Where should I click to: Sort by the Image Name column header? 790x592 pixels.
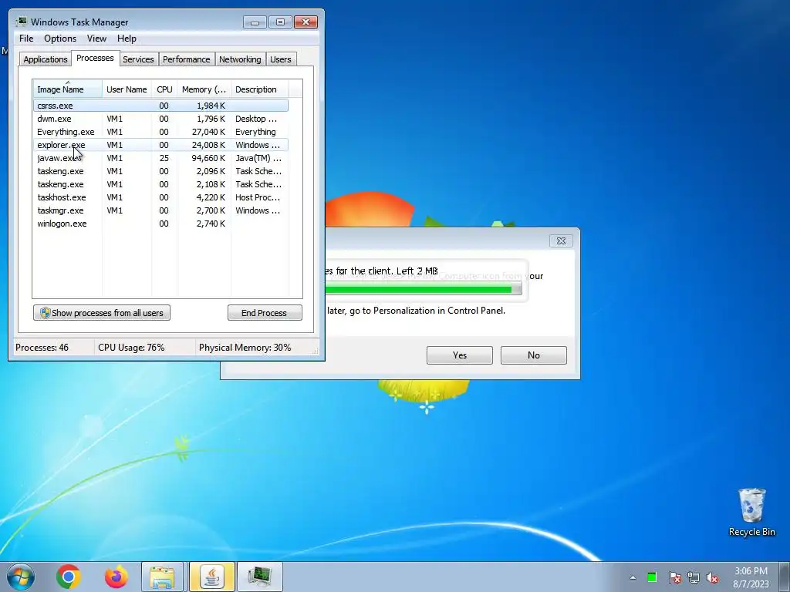point(68,89)
